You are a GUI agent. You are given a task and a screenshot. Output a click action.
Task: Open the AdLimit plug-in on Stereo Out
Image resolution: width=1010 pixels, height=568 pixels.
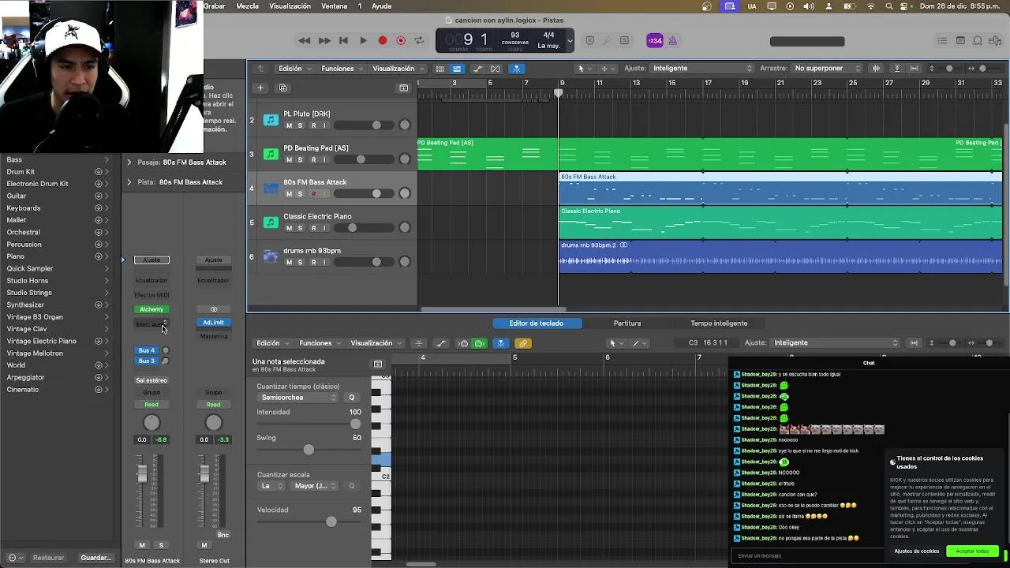click(x=213, y=323)
